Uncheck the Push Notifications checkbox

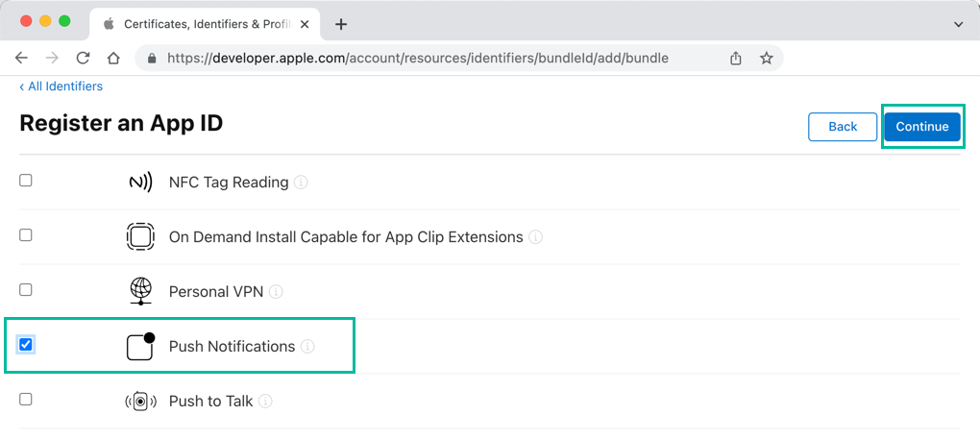(26, 344)
